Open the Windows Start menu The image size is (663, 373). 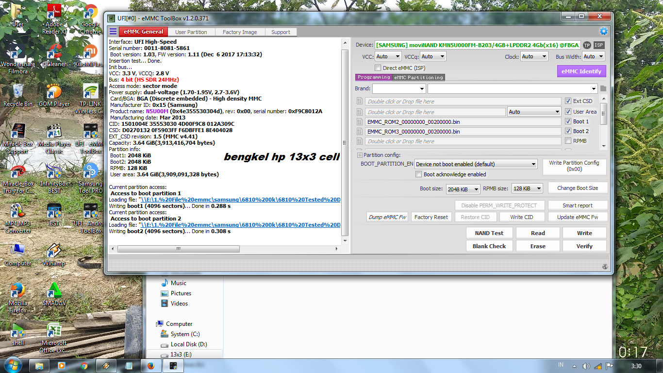[13, 365]
